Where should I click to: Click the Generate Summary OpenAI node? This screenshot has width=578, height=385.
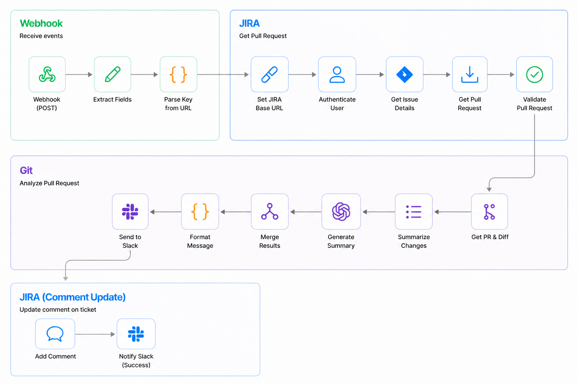(x=341, y=212)
